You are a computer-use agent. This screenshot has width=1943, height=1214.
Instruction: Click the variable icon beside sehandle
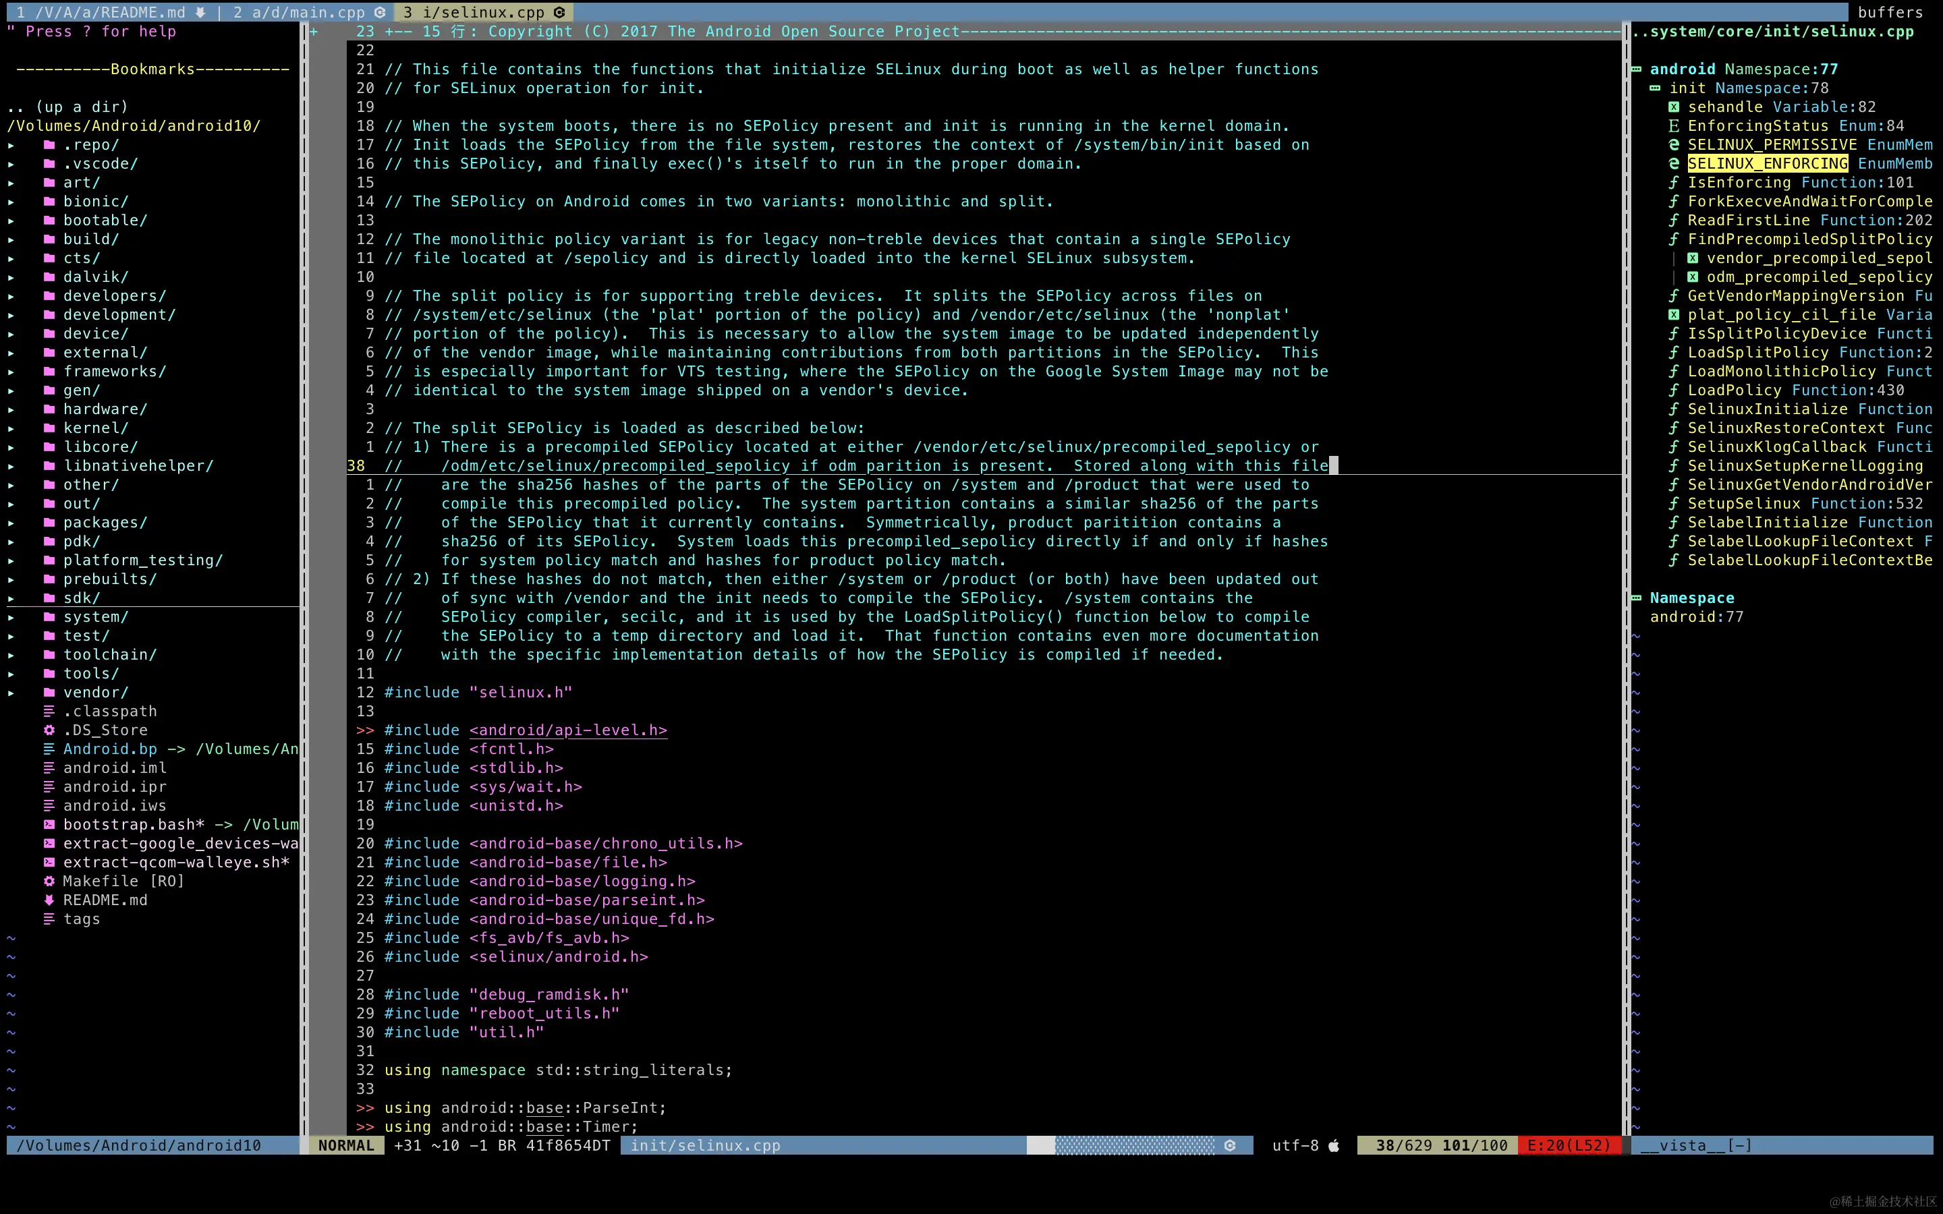(x=1673, y=108)
